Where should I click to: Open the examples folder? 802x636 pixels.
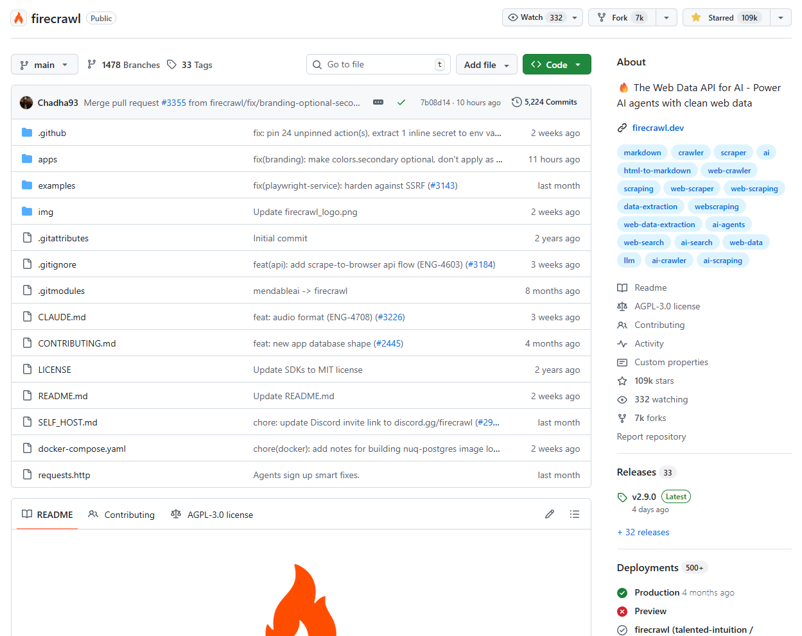(57, 185)
